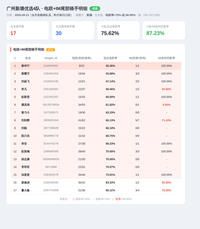200x229 pixels.
Task: Click the 70.97% call rate cell
Action: click(x=111, y=167)
